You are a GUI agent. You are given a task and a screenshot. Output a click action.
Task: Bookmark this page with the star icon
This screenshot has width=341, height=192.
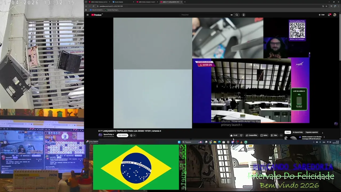(326, 6)
